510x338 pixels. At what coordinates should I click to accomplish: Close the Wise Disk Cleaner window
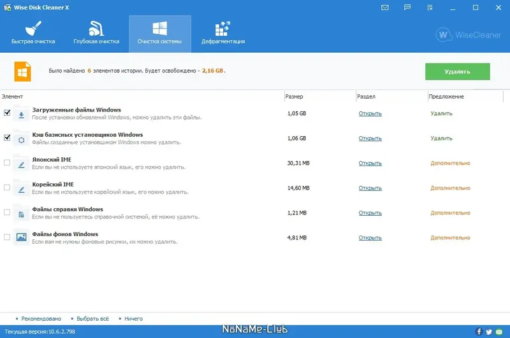(499, 8)
